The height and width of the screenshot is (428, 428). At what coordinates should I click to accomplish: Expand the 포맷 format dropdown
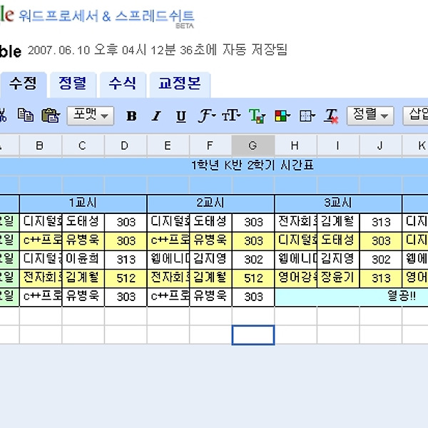click(x=90, y=116)
